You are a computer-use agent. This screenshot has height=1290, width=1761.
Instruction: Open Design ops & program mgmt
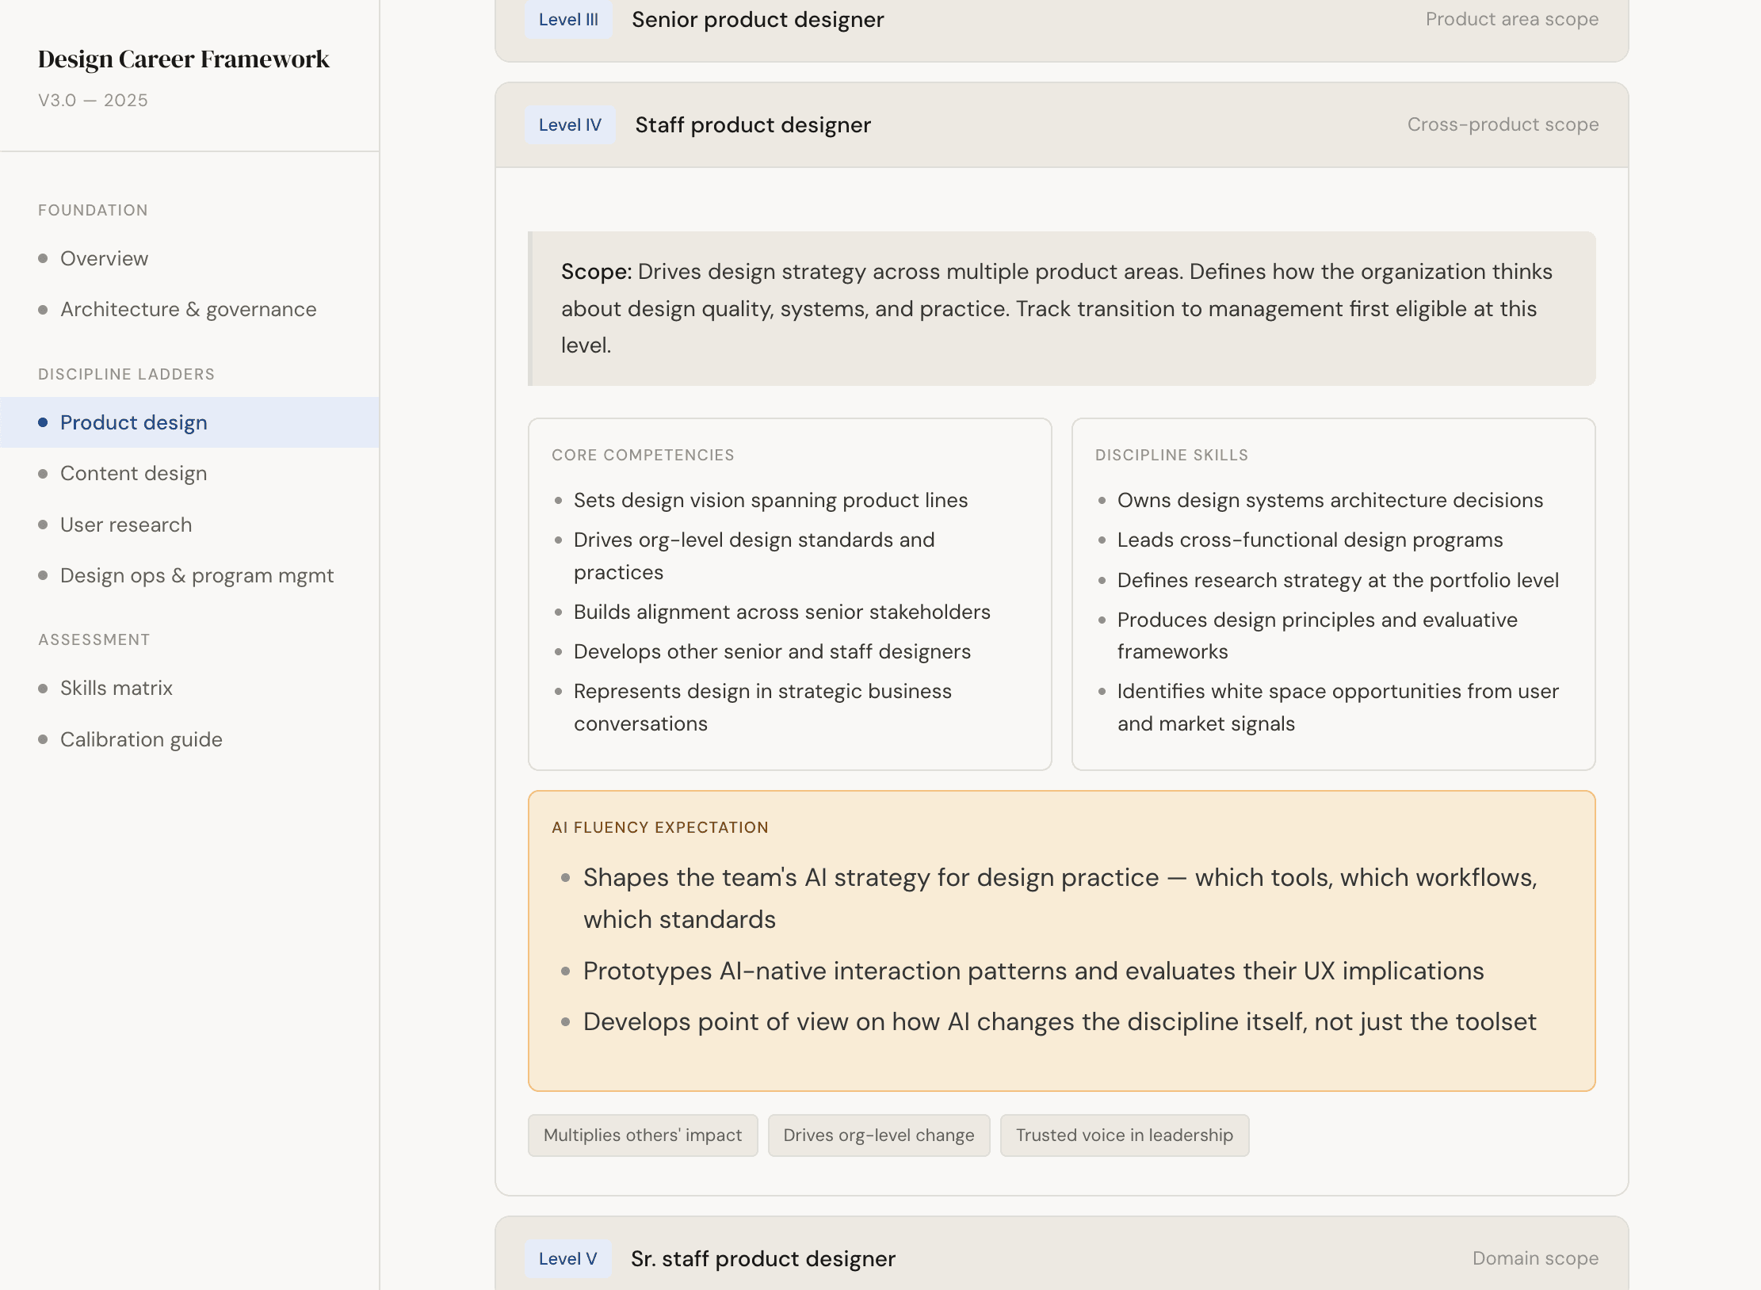(x=197, y=575)
